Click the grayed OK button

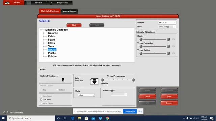tap(147, 103)
